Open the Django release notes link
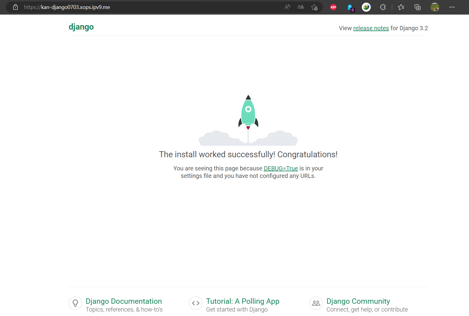The height and width of the screenshot is (316, 469). click(371, 28)
